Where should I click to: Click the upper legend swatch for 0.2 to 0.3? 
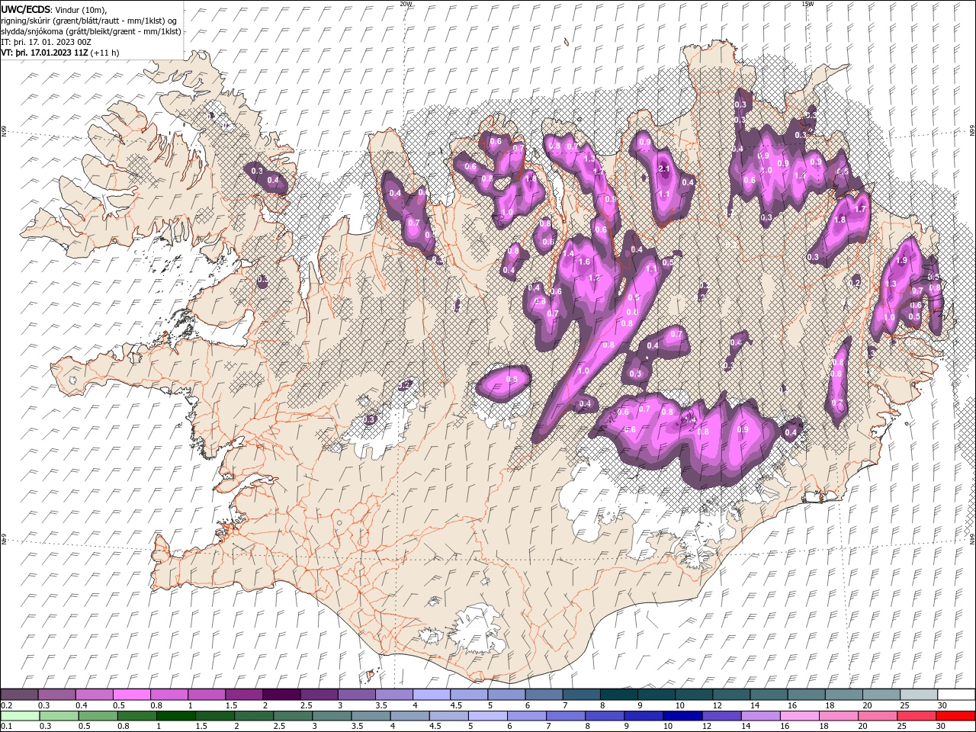coord(19,695)
